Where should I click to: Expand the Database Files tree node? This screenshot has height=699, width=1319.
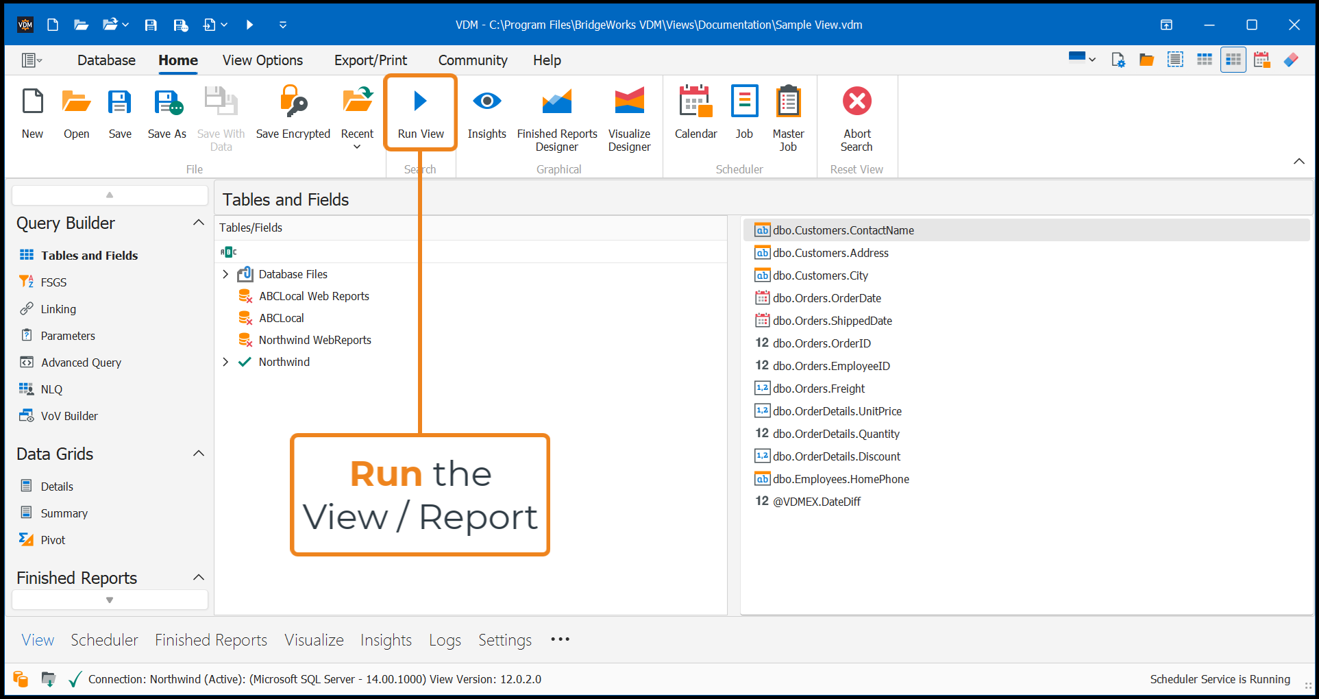pos(225,274)
